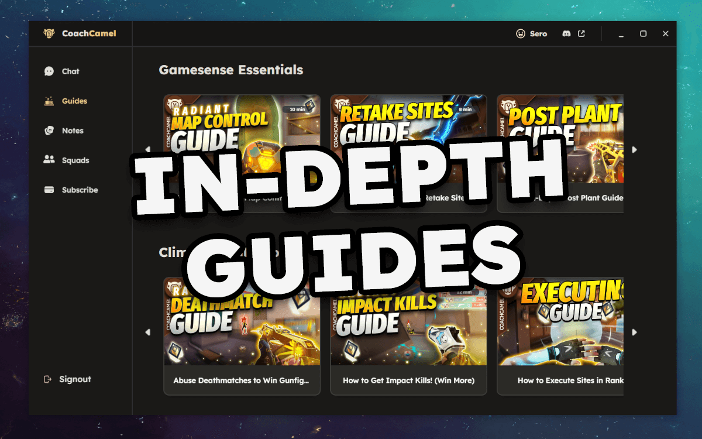This screenshot has width=702, height=439.
Task: Show previous Gamesense Essentials guides
Action: pos(147,149)
